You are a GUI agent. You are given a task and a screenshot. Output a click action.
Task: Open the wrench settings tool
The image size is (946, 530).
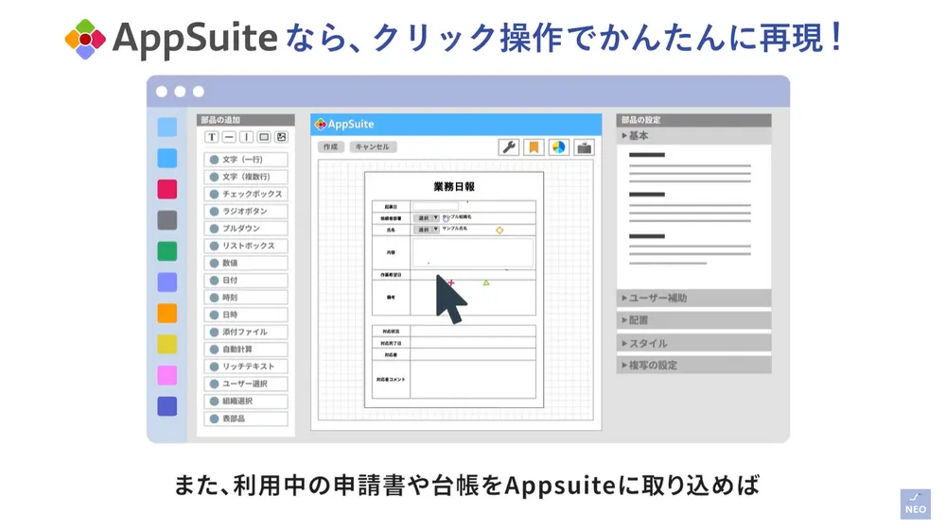(509, 147)
